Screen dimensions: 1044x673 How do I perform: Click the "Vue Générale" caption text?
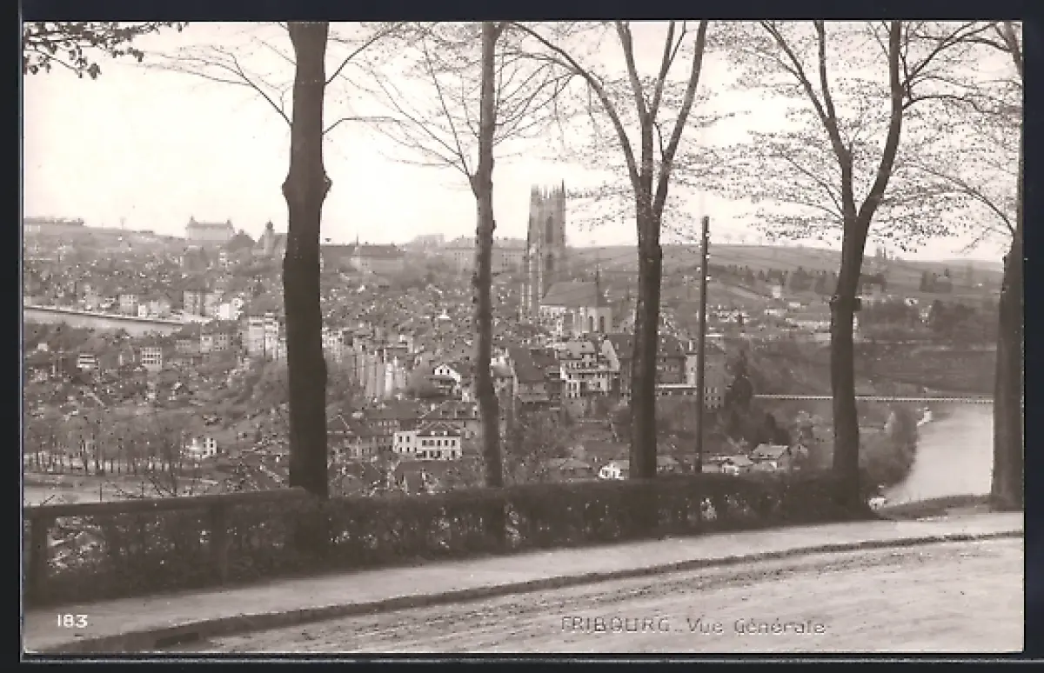coord(755,626)
